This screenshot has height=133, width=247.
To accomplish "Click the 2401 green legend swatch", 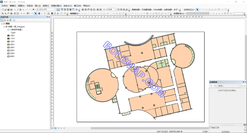I will click(x=8, y=47).
